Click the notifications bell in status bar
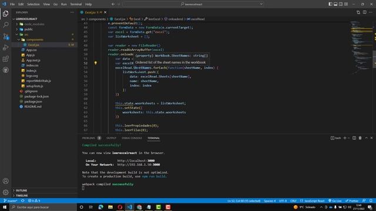376x211 pixels. click(x=371, y=200)
